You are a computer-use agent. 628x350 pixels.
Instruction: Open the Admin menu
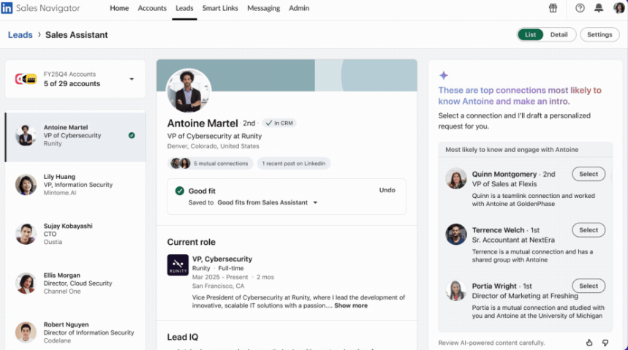pyautogui.click(x=299, y=8)
